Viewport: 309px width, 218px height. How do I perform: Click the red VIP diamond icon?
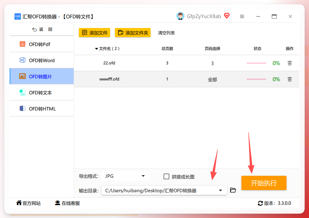[x=227, y=15]
